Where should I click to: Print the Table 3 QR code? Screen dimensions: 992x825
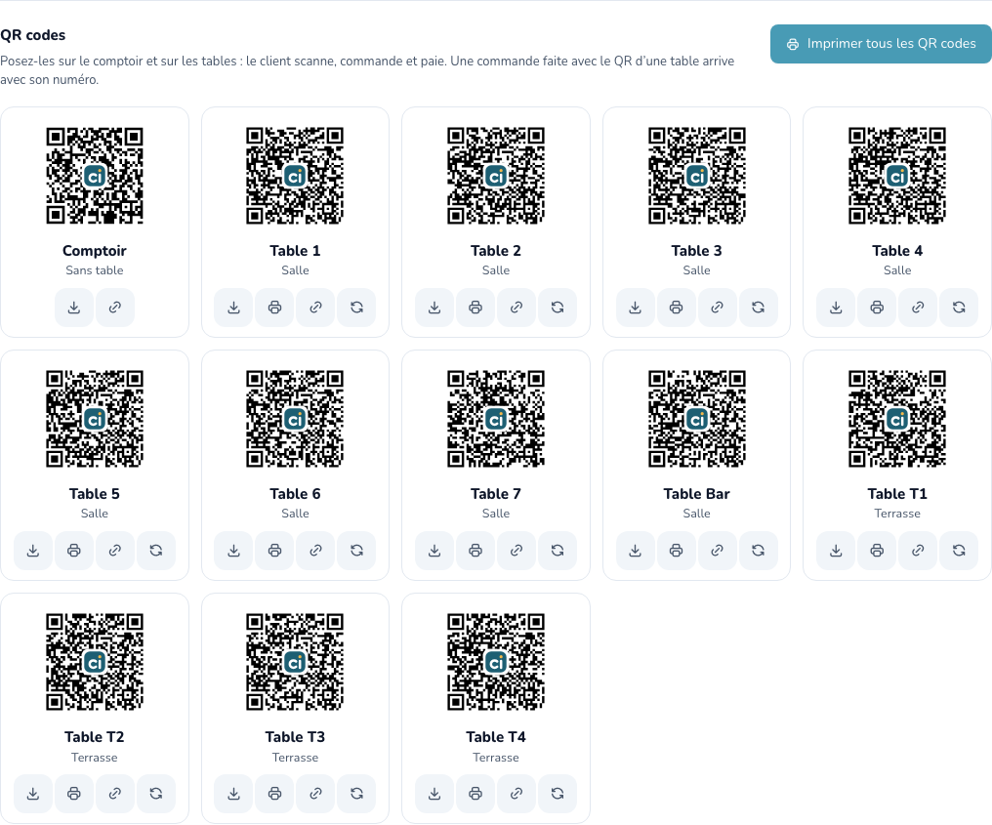pos(677,308)
